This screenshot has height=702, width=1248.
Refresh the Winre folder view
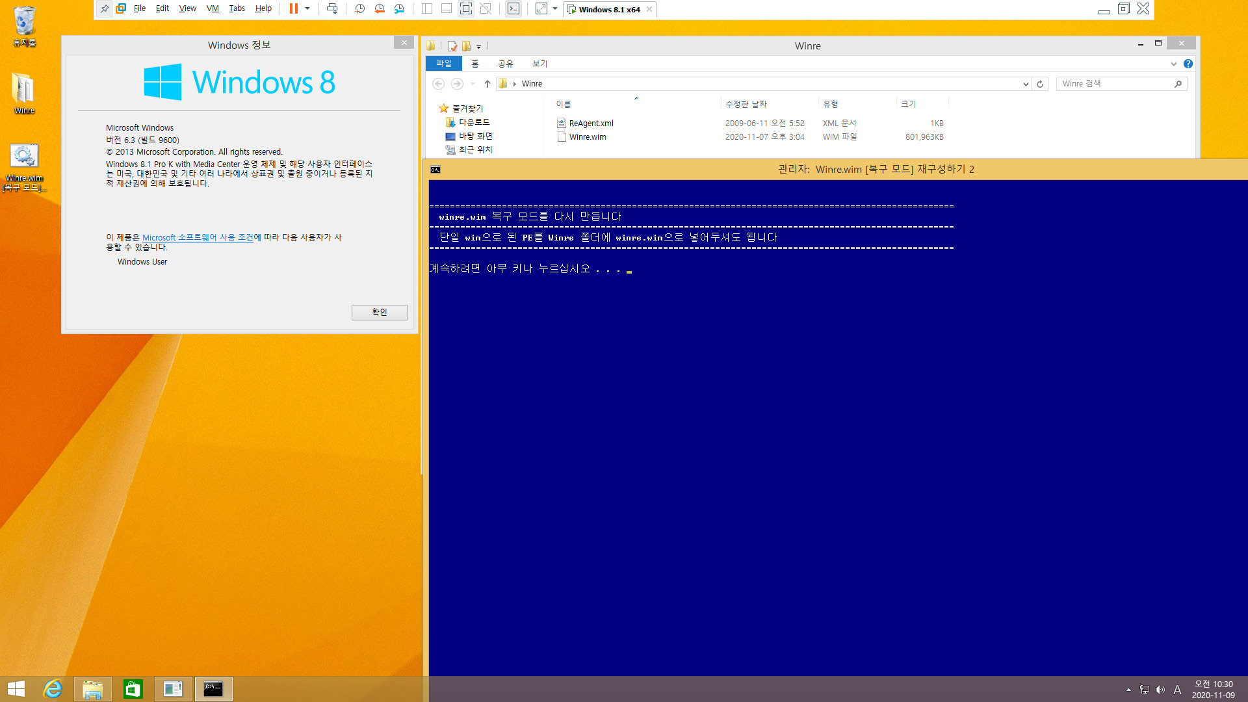click(x=1040, y=84)
